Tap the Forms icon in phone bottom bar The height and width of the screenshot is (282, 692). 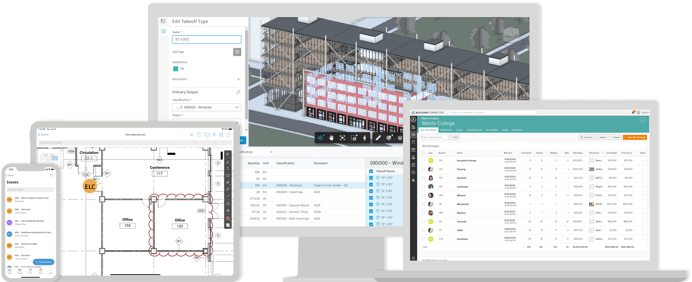point(41,271)
